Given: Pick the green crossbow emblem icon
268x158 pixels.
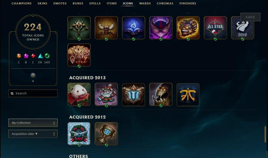Looking at the screenshot, I should [79, 28].
